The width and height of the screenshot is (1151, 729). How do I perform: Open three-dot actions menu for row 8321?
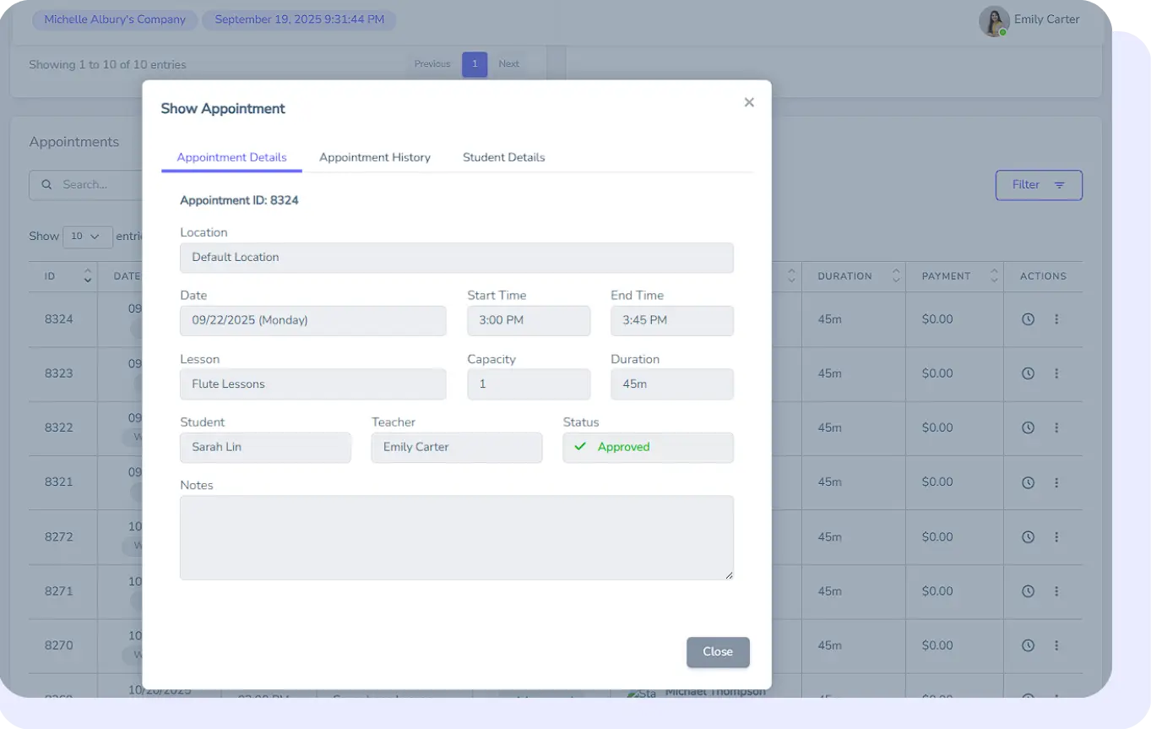point(1056,482)
